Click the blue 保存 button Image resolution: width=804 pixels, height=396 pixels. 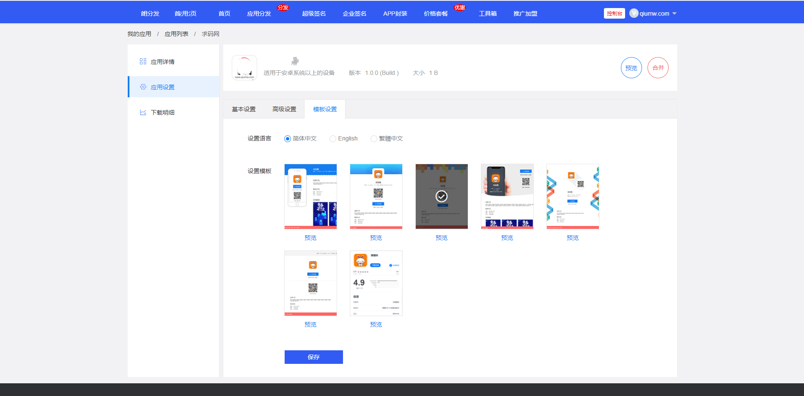pos(313,357)
